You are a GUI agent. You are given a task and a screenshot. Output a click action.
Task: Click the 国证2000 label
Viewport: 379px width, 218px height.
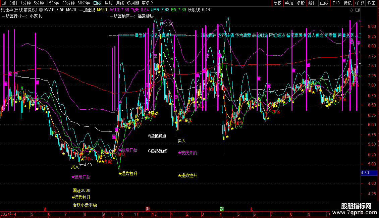tap(81, 190)
